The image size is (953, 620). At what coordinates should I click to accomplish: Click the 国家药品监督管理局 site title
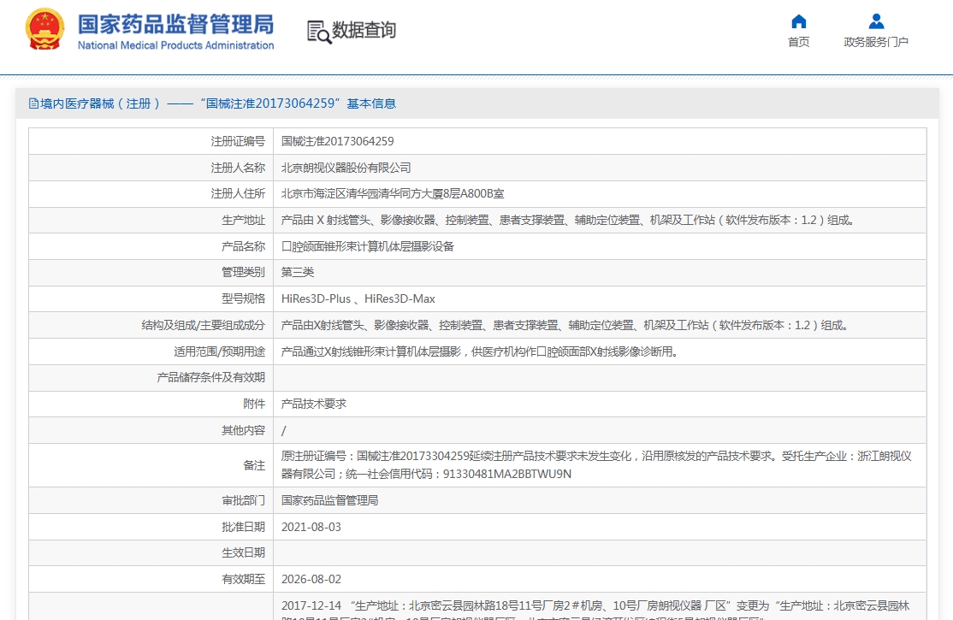[175, 25]
